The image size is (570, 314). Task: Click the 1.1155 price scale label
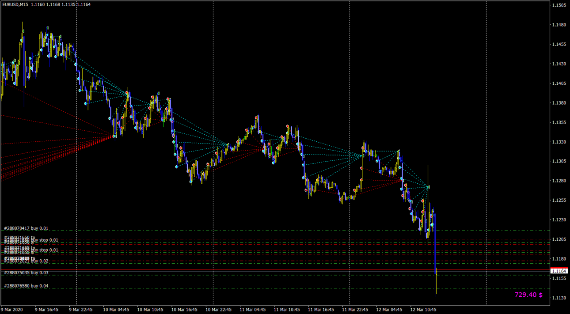[x=559, y=278]
